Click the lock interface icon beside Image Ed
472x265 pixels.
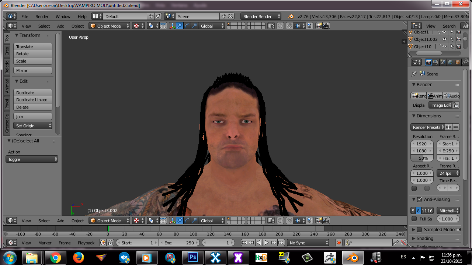pos(456,105)
